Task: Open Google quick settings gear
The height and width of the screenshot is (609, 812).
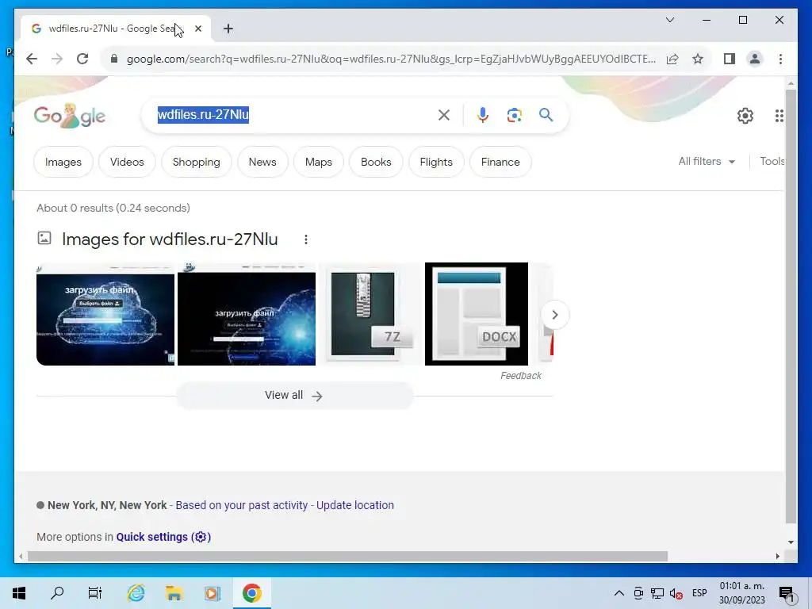Action: [x=745, y=116]
